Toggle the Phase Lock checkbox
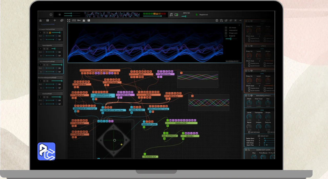 (226, 33)
